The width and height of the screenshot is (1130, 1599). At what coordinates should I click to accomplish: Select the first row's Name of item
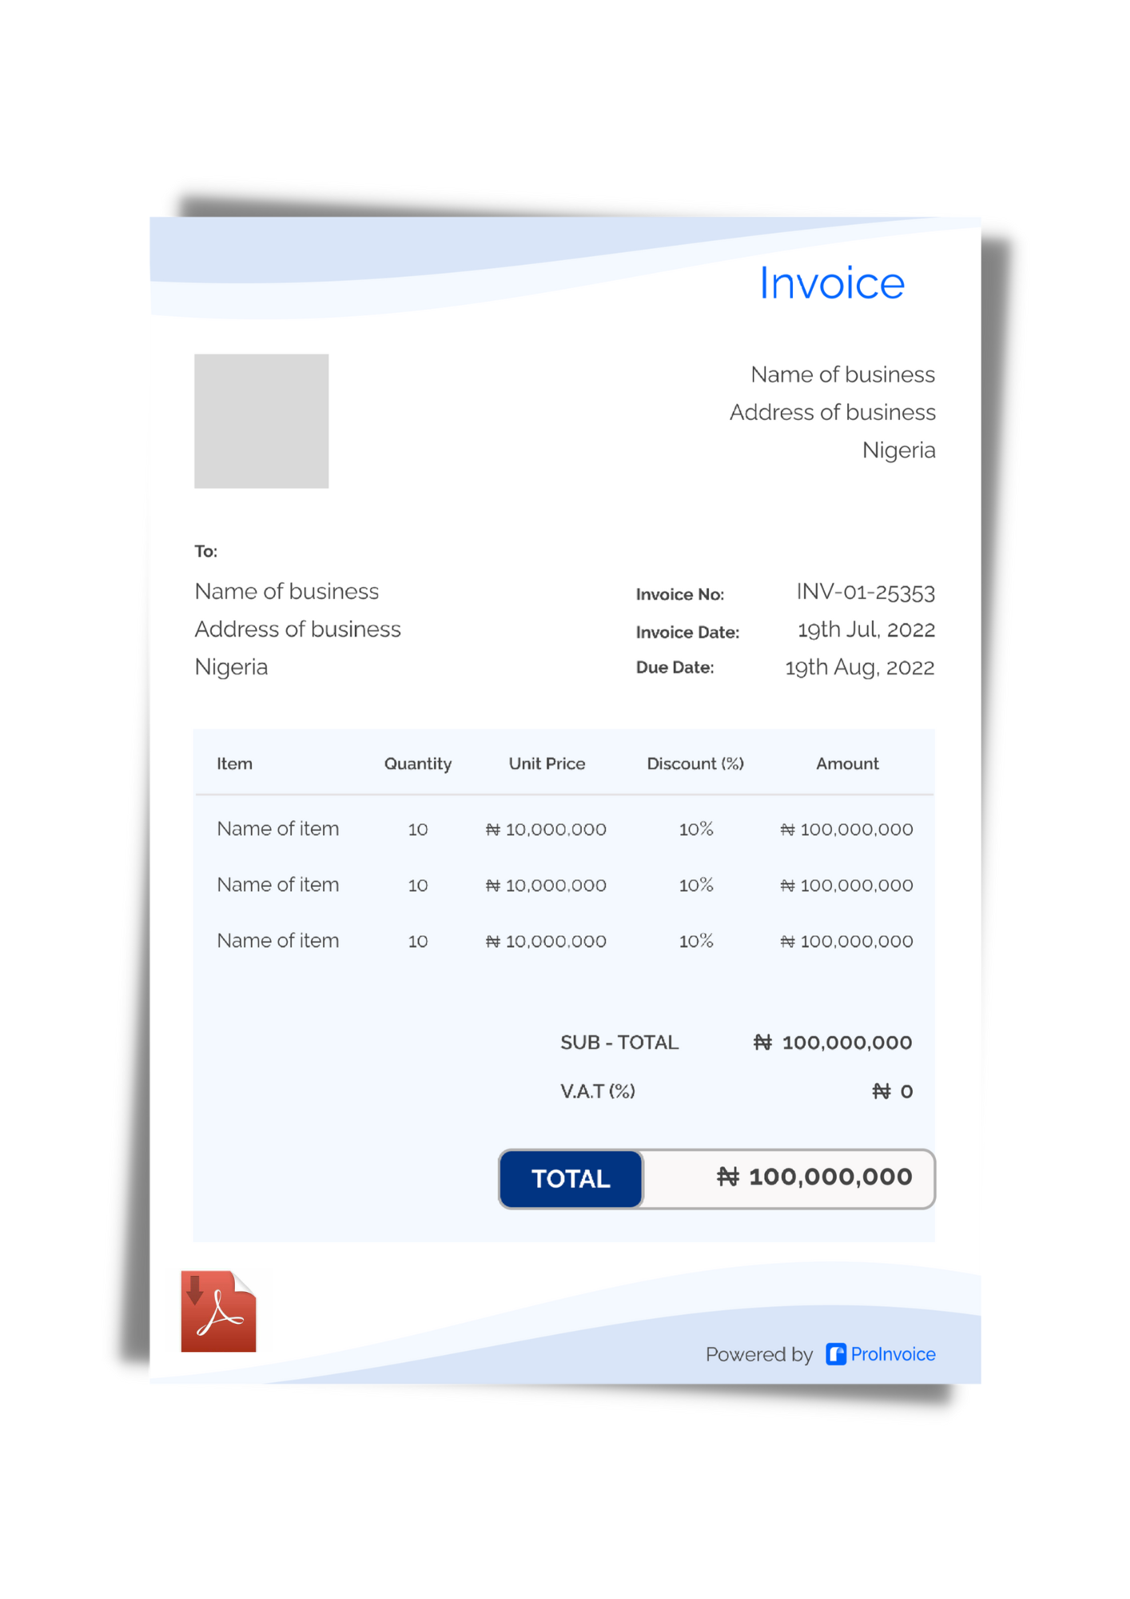tap(277, 829)
